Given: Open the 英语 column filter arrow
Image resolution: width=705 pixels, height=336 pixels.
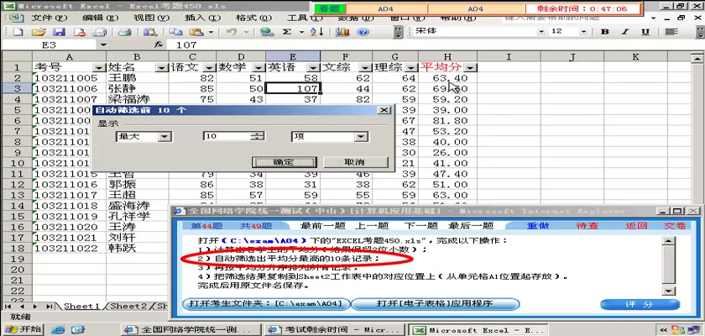Looking at the screenshot, I should tap(313, 67).
